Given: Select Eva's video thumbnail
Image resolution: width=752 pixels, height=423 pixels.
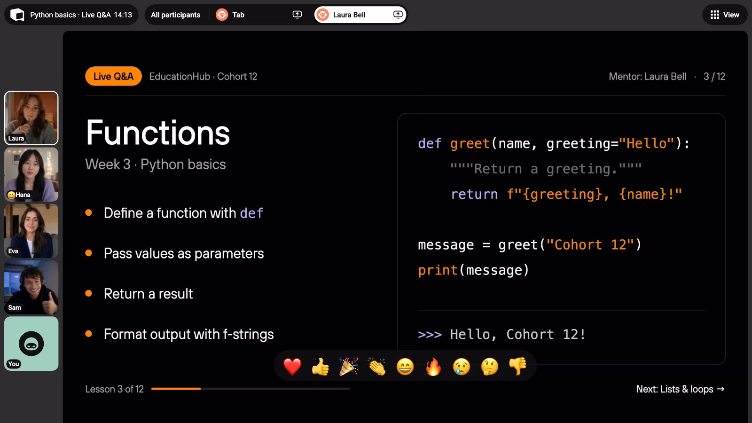Looking at the screenshot, I should point(31,231).
